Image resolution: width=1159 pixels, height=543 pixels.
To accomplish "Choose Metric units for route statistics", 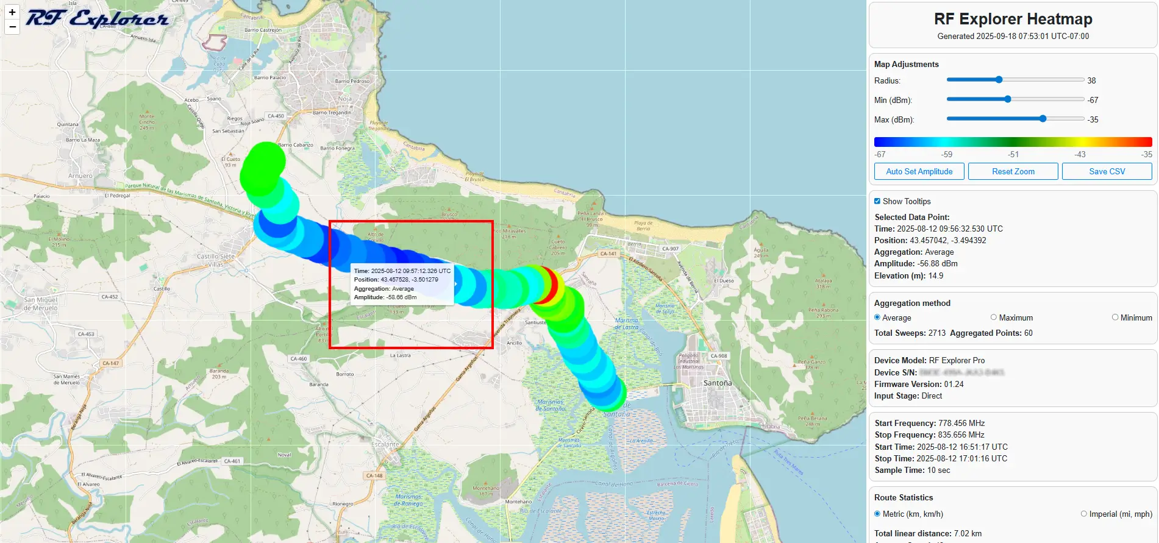I will 877,514.
